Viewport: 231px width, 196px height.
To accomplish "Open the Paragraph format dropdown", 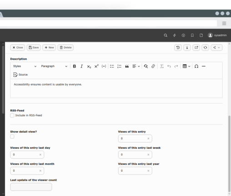I will click(54, 66).
